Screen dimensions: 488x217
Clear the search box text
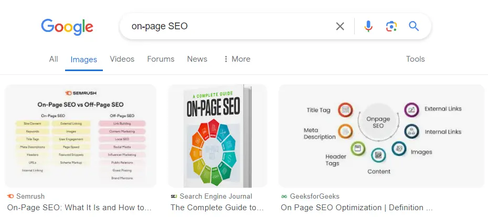coord(340,26)
